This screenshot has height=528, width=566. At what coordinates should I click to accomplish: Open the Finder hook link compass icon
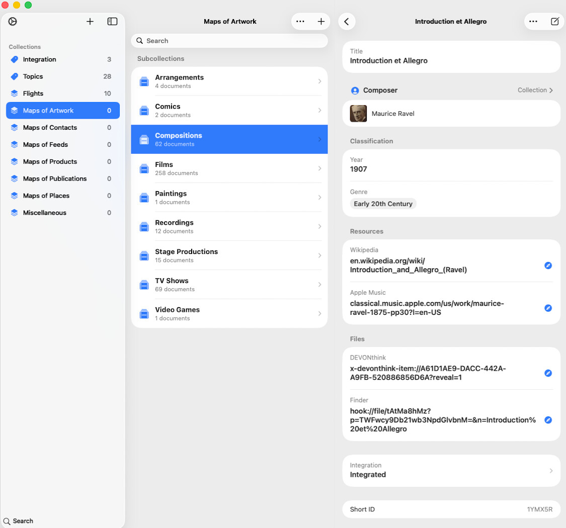tap(548, 420)
